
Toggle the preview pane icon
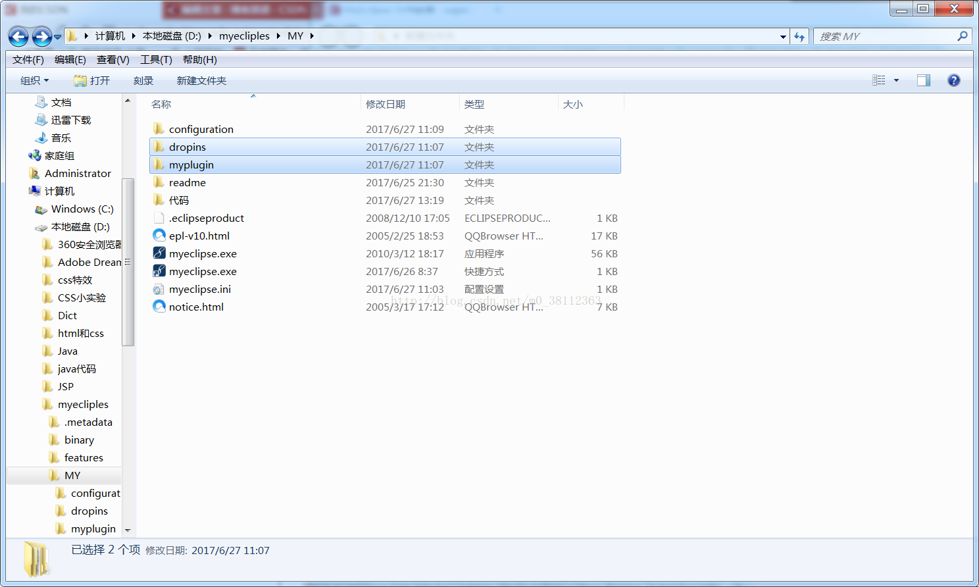(924, 80)
